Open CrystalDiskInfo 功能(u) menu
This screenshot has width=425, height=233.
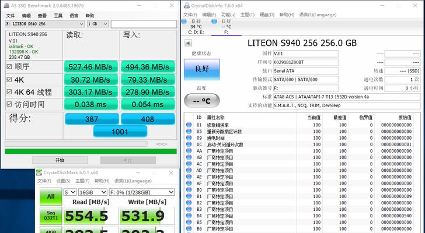228,15
